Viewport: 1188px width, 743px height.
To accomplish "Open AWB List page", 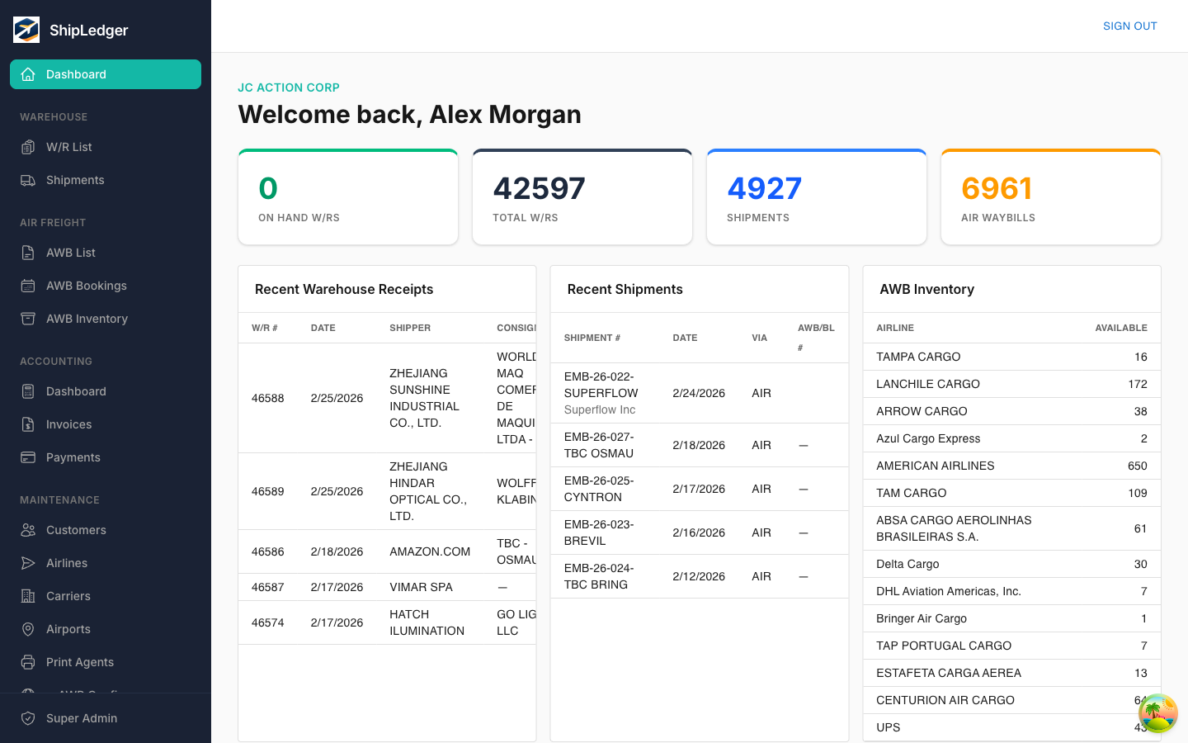I will [106, 253].
